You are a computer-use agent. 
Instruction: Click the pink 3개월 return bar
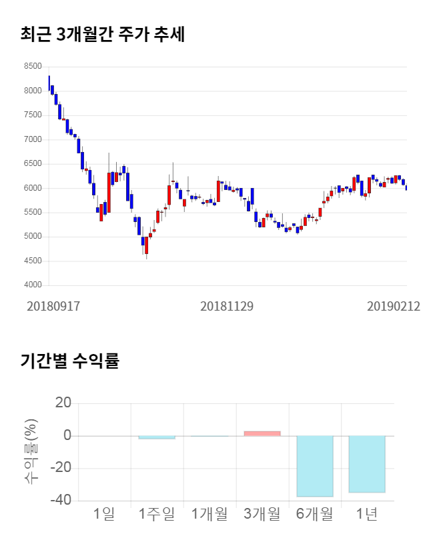[262, 433]
